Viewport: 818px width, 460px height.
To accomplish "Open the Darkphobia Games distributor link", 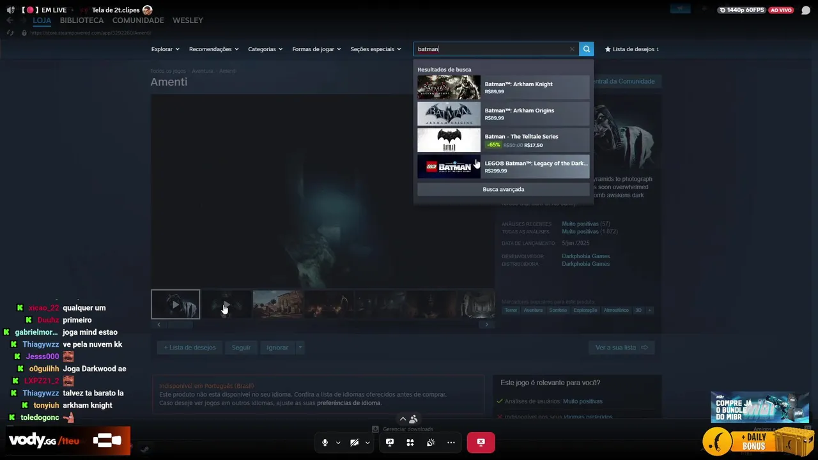I will tap(585, 264).
